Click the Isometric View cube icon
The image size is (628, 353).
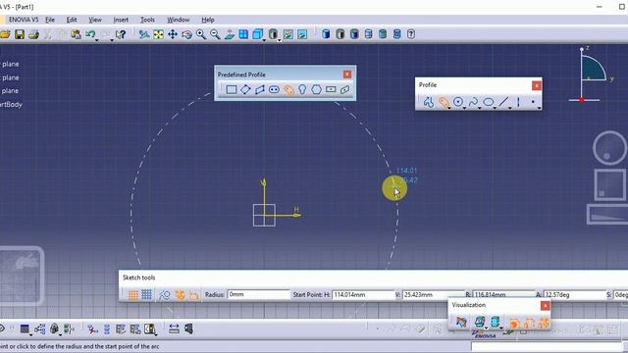tap(257, 34)
